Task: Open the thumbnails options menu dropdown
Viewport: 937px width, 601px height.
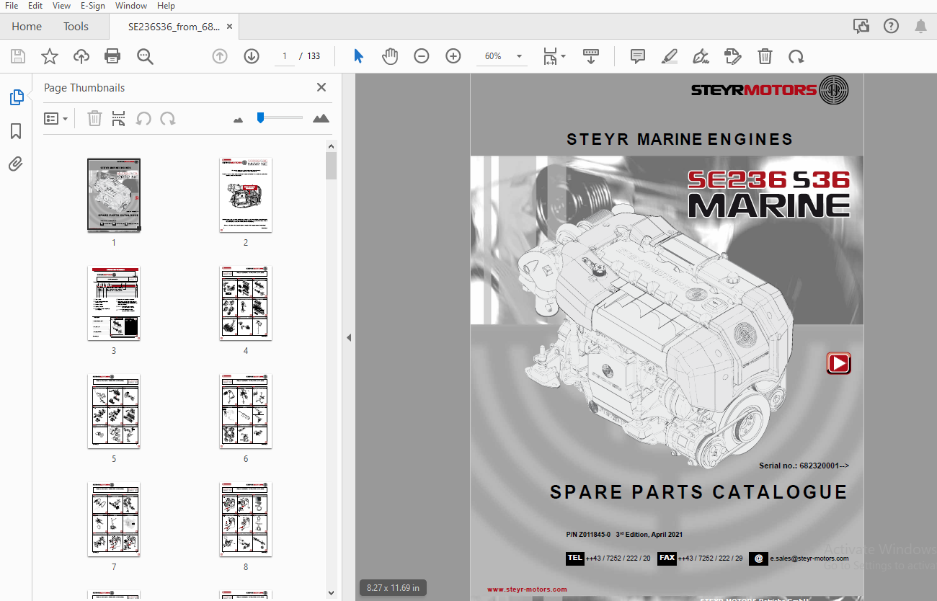Action: 55,118
